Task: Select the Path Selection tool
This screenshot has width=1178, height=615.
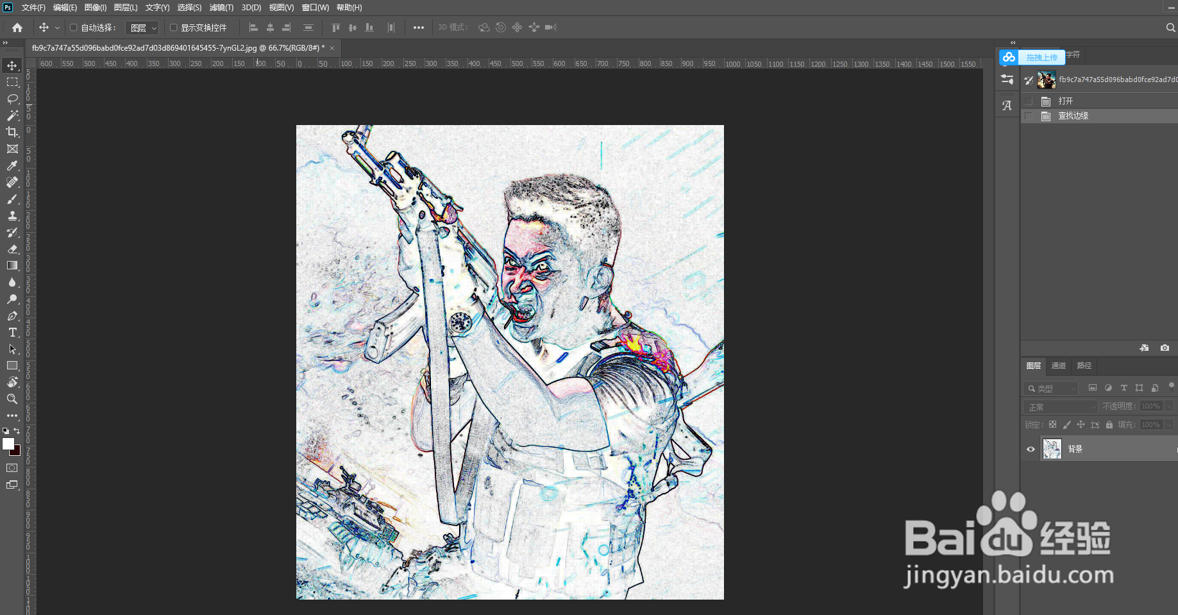Action: tap(12, 349)
